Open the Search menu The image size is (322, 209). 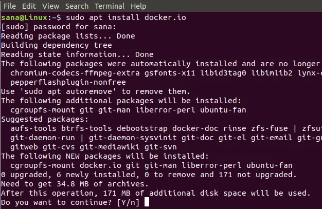coord(77,6)
